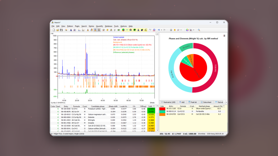Toggle the first highlighted peak display button

pos(95,30)
